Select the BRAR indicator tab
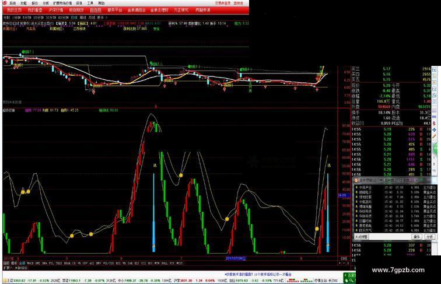The width and height of the screenshot is (441, 284). coord(67,264)
